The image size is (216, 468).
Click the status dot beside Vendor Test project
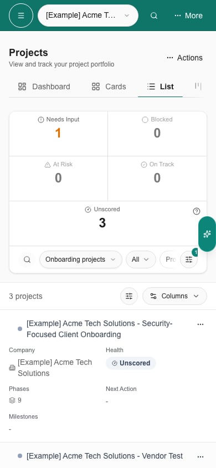(x=20, y=456)
